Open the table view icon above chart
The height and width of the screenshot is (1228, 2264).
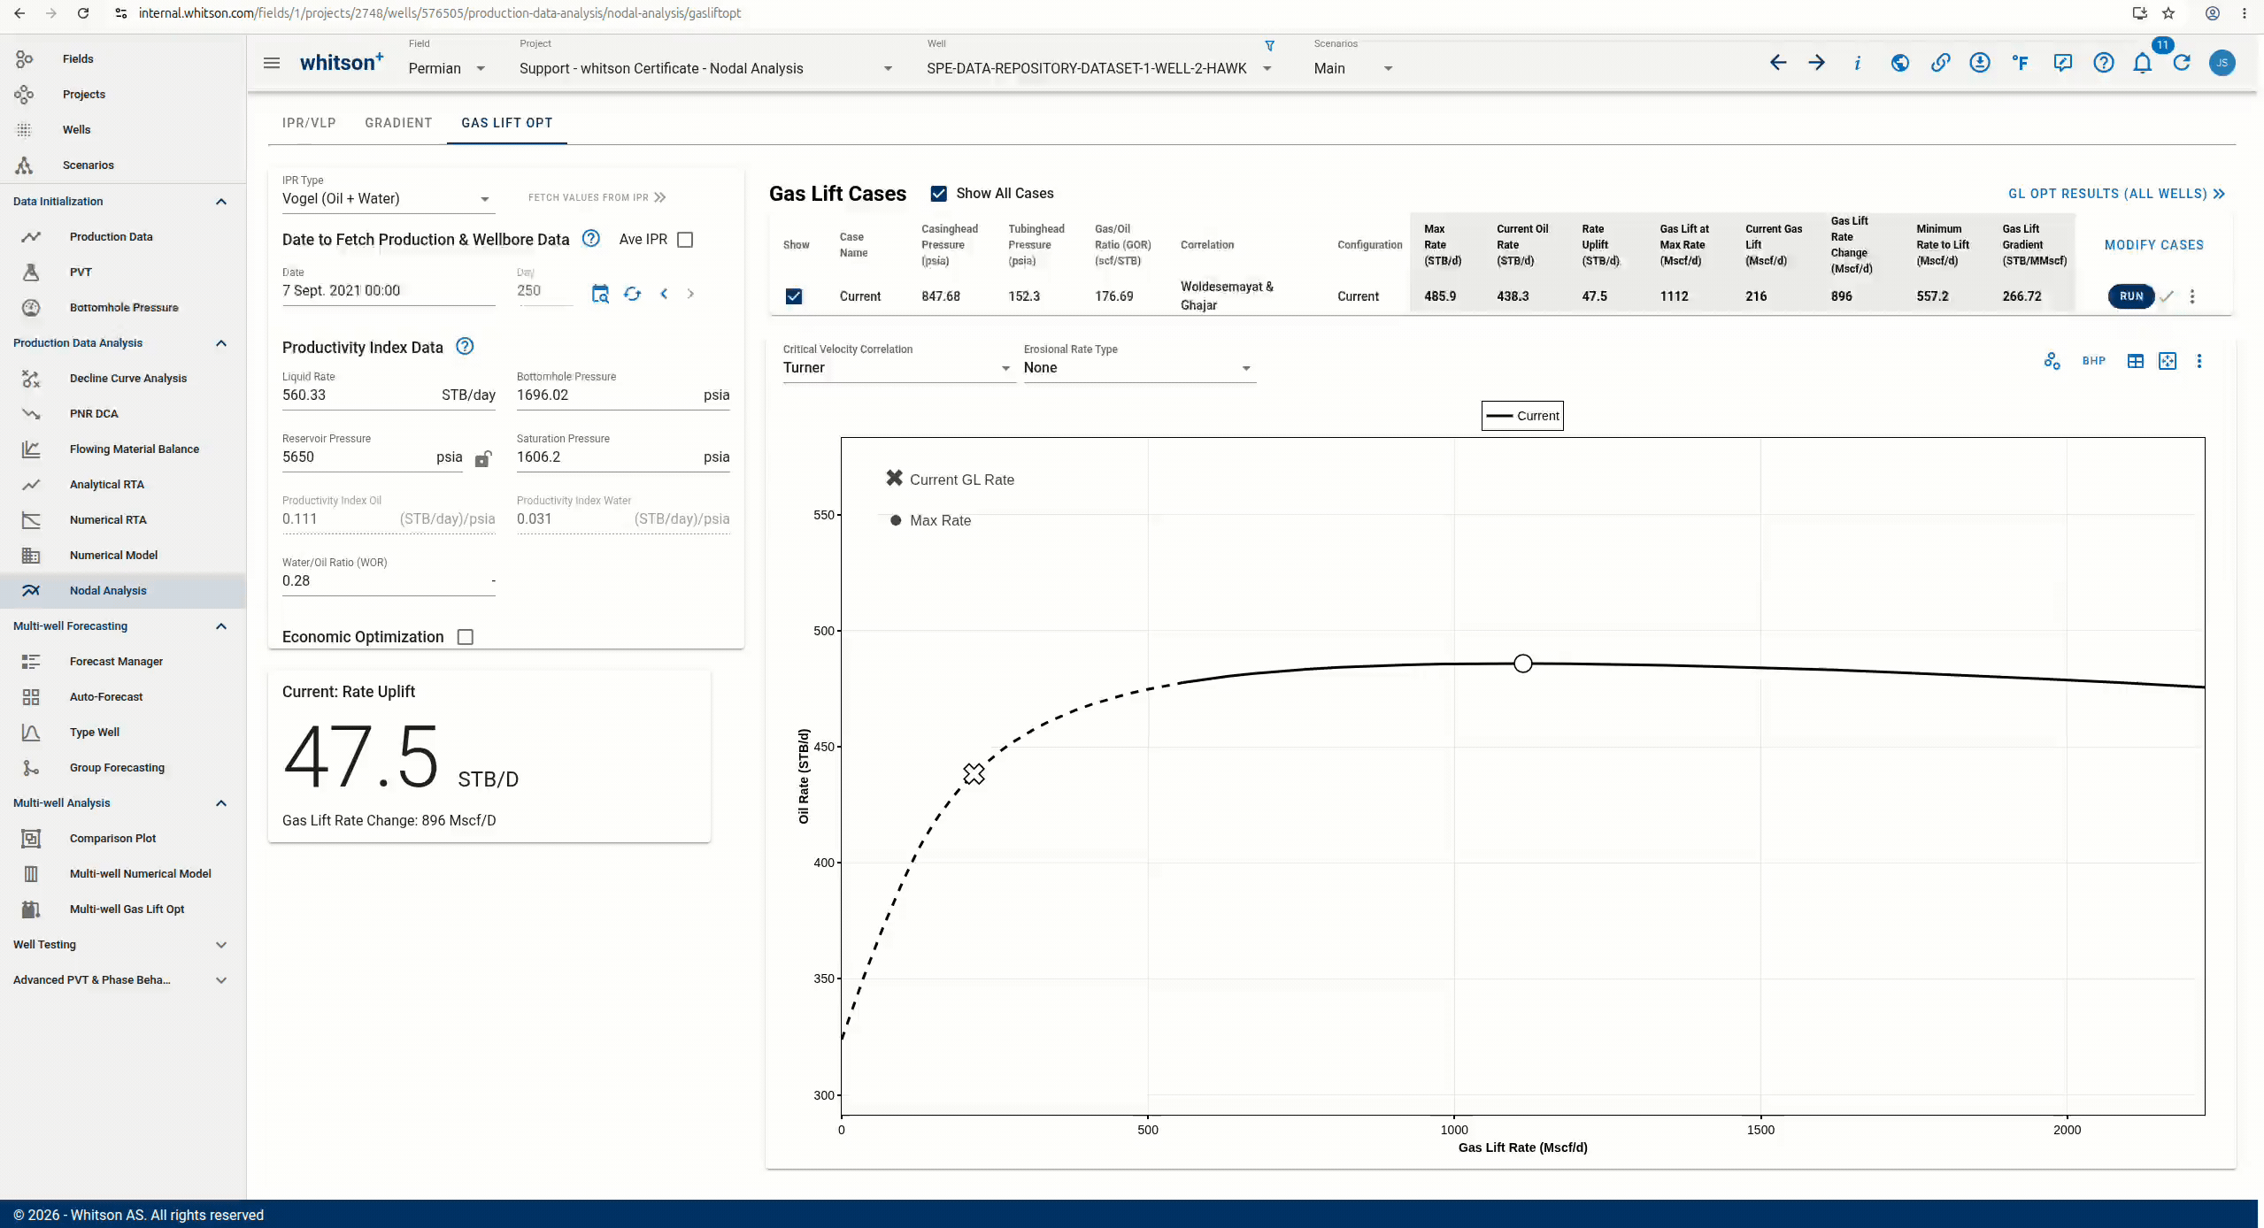pos(2136,361)
